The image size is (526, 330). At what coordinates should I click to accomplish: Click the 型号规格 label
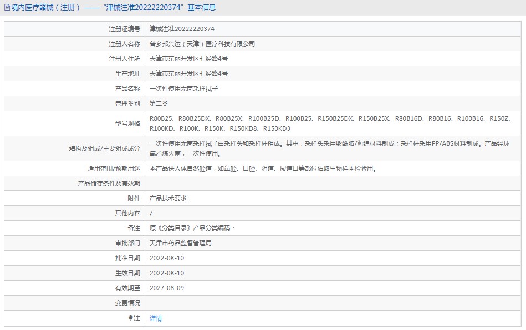point(127,123)
